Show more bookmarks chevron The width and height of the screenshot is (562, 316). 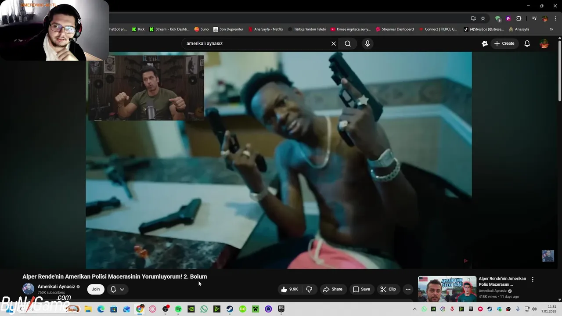551,29
